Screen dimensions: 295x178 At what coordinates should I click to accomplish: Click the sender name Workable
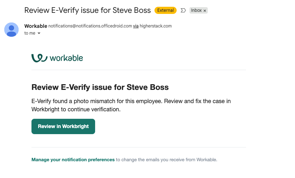point(35,26)
